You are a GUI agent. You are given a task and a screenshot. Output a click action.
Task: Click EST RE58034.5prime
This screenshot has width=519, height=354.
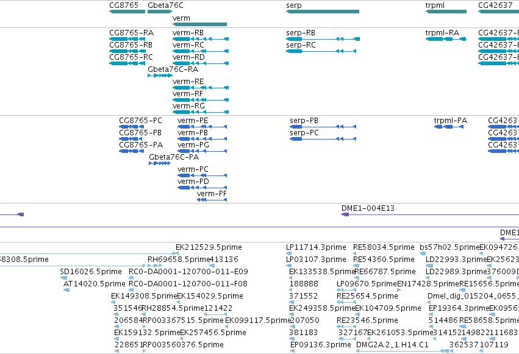[383, 247]
